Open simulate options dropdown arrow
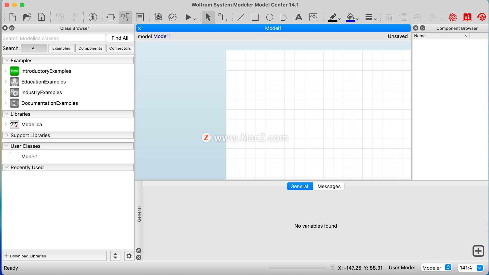The image size is (489, 275). point(195,19)
